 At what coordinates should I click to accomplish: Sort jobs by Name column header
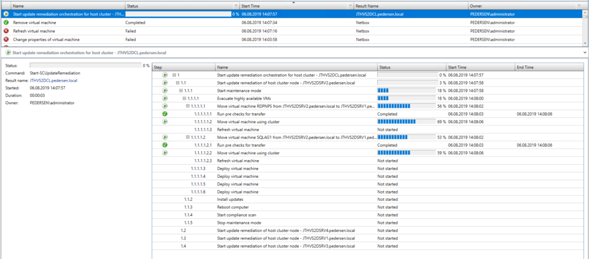tap(68, 6)
